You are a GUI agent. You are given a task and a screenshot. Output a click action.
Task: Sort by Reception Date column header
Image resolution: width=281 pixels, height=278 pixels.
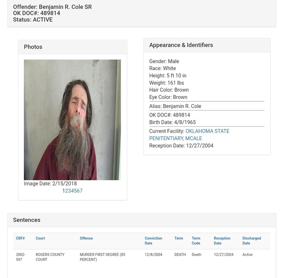click(222, 241)
